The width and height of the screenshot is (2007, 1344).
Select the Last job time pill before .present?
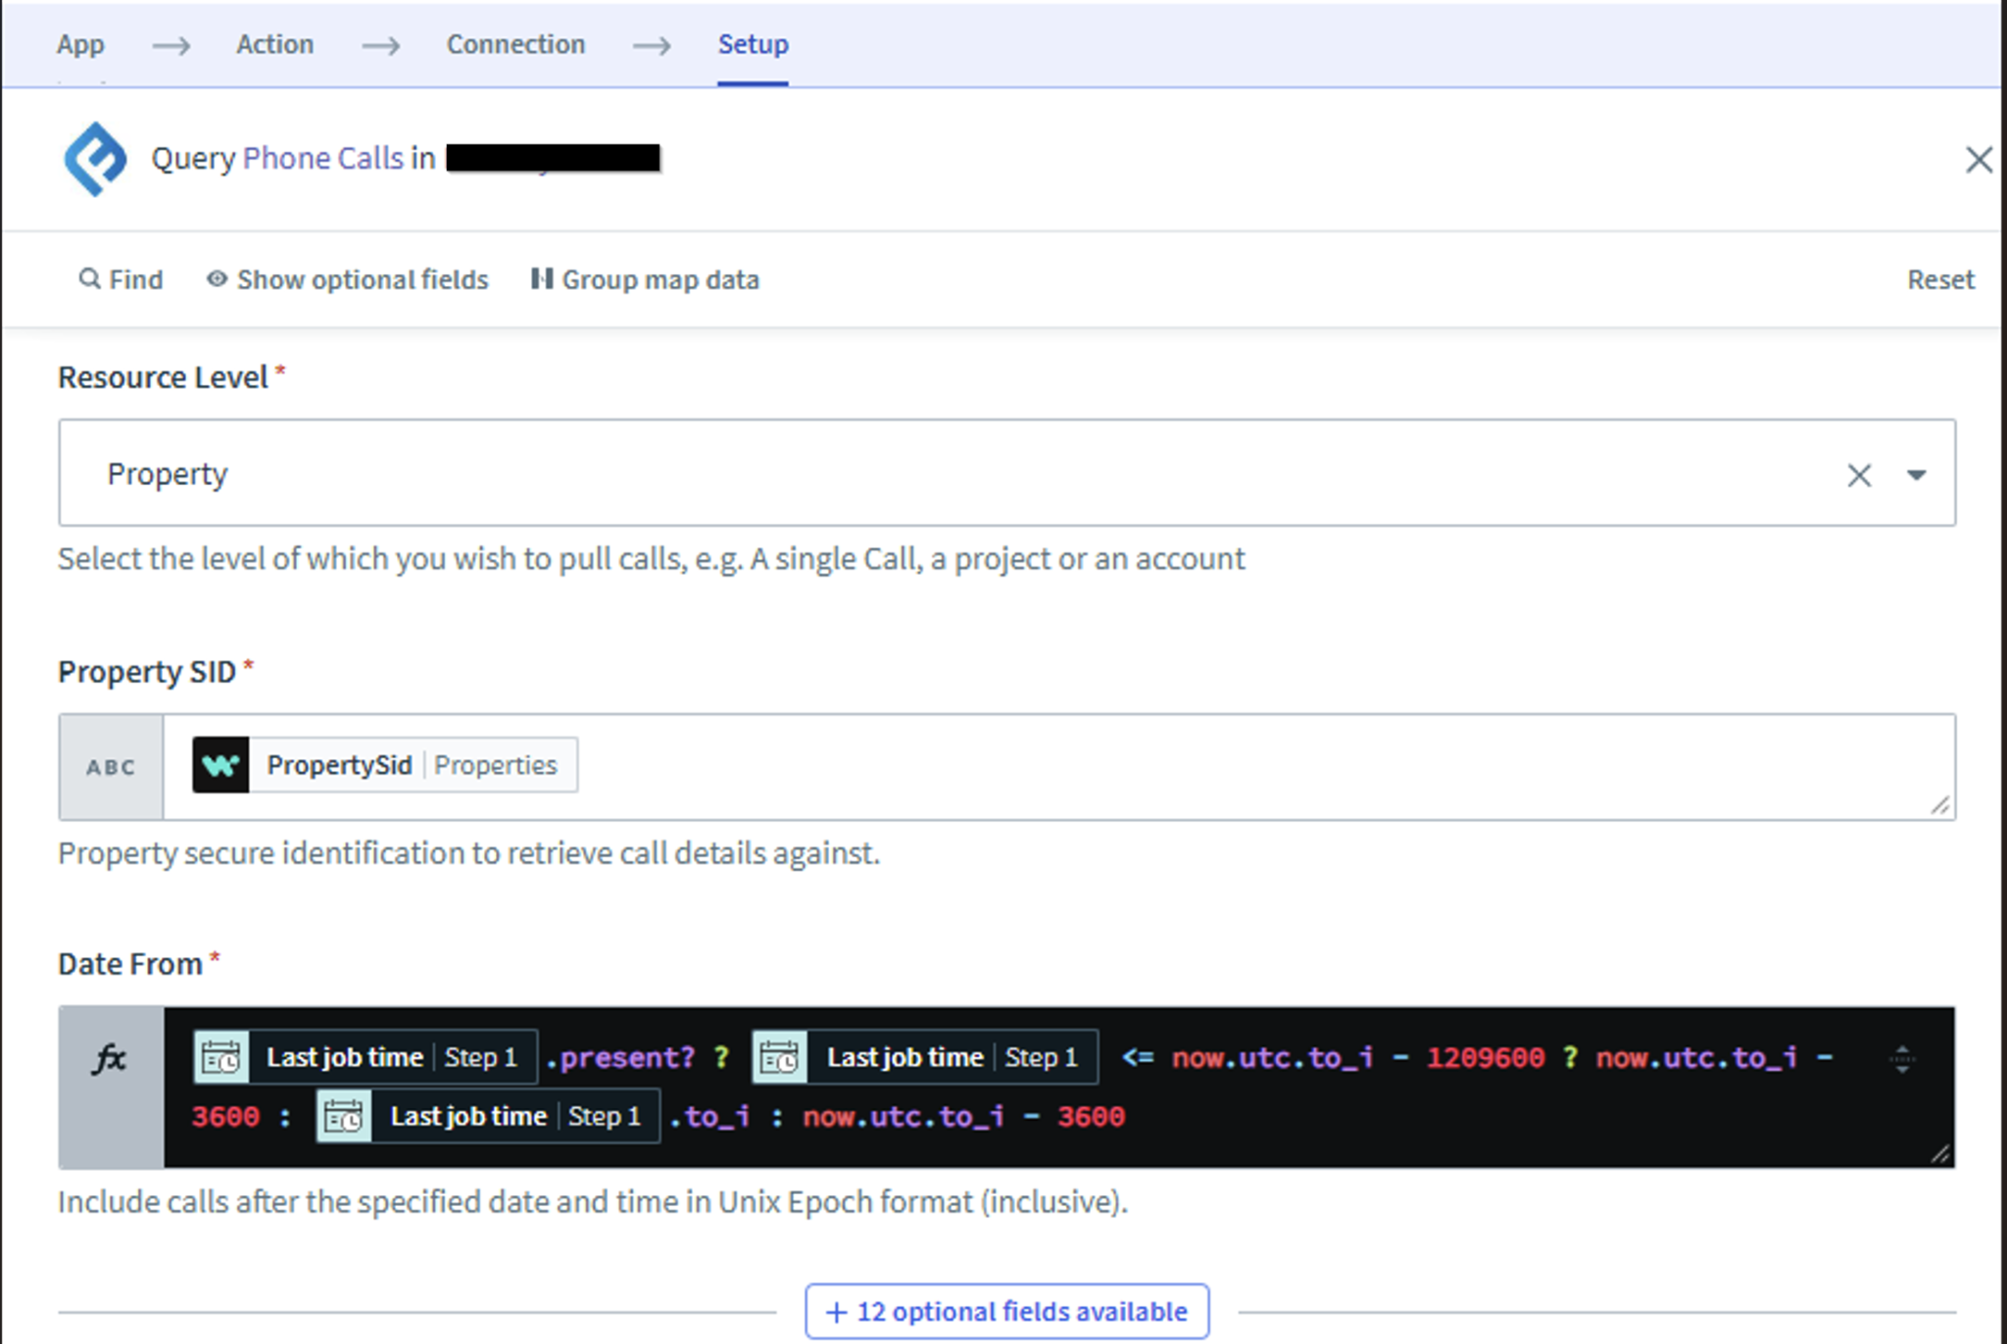click(365, 1057)
